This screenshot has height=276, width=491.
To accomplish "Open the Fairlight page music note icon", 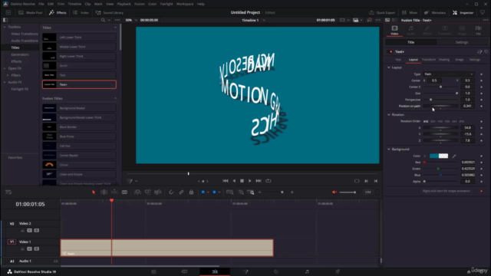I will click(307, 271).
